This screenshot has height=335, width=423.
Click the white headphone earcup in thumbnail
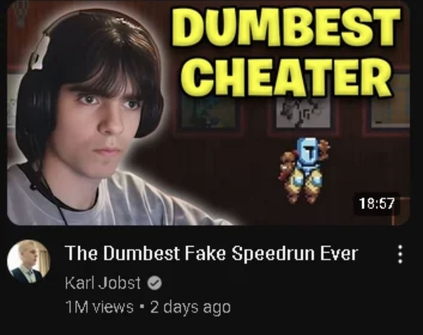point(40,52)
